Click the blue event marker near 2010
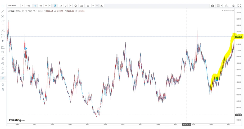The height and width of the screenshot is (129, 244). click(26, 48)
